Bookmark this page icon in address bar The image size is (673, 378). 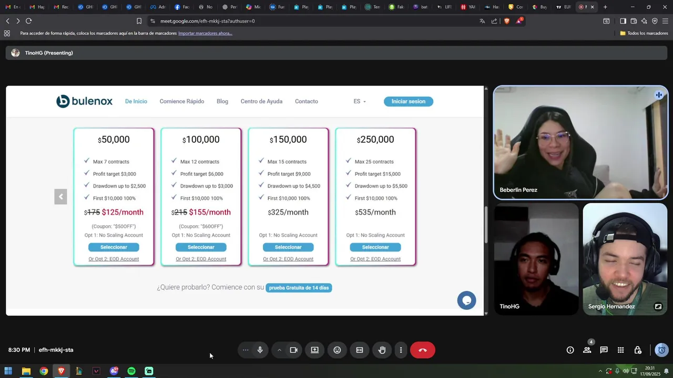pyautogui.click(x=139, y=21)
